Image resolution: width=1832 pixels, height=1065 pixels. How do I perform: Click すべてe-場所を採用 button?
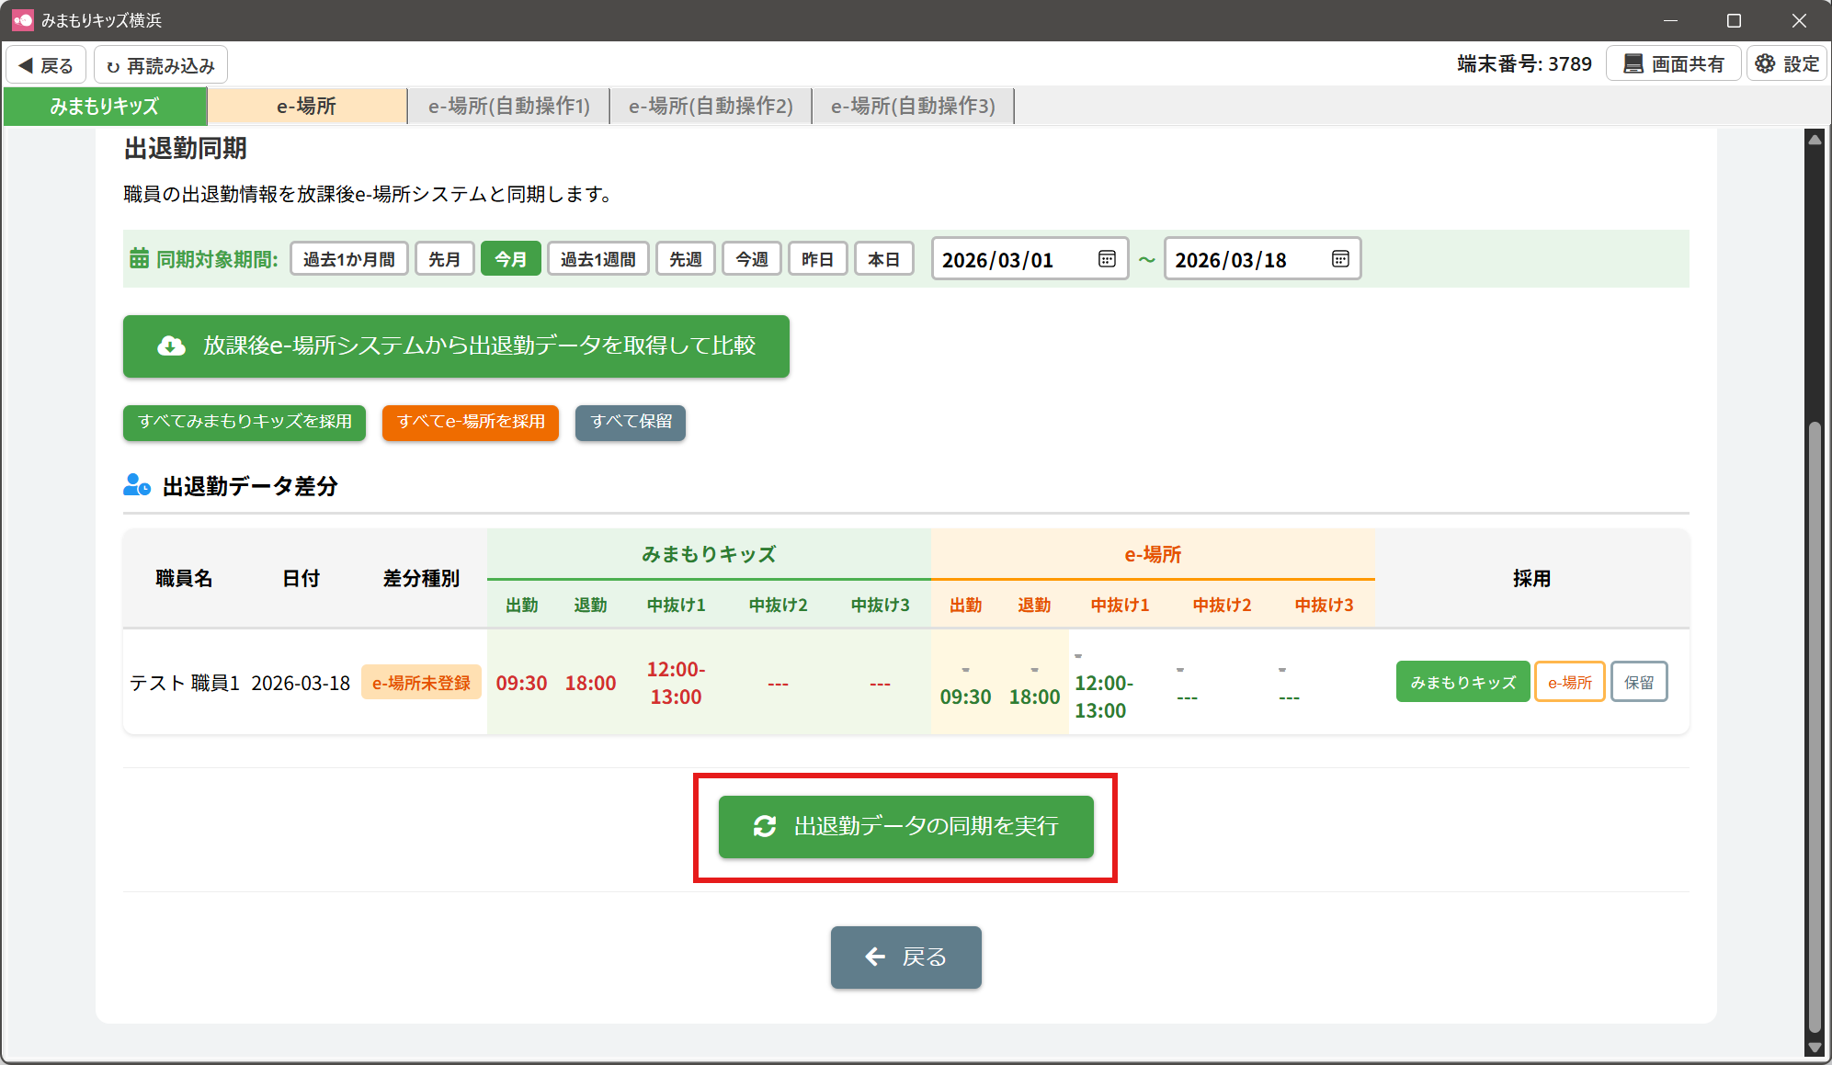pos(470,422)
